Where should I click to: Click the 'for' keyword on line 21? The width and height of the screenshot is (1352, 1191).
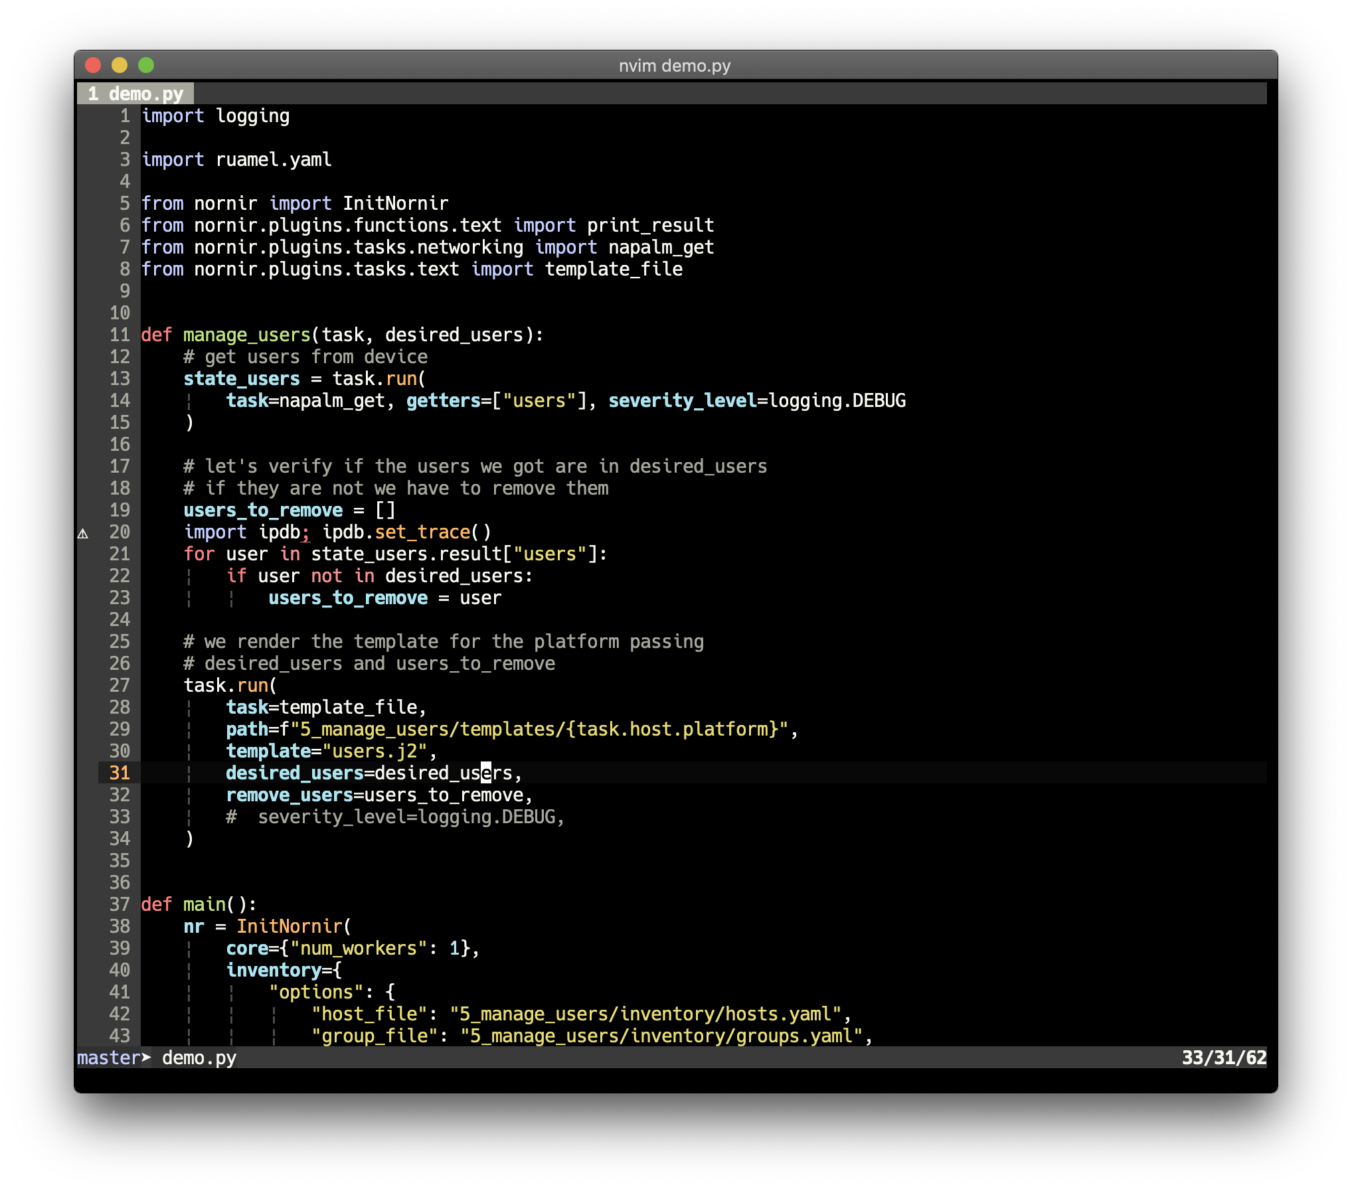point(199,554)
